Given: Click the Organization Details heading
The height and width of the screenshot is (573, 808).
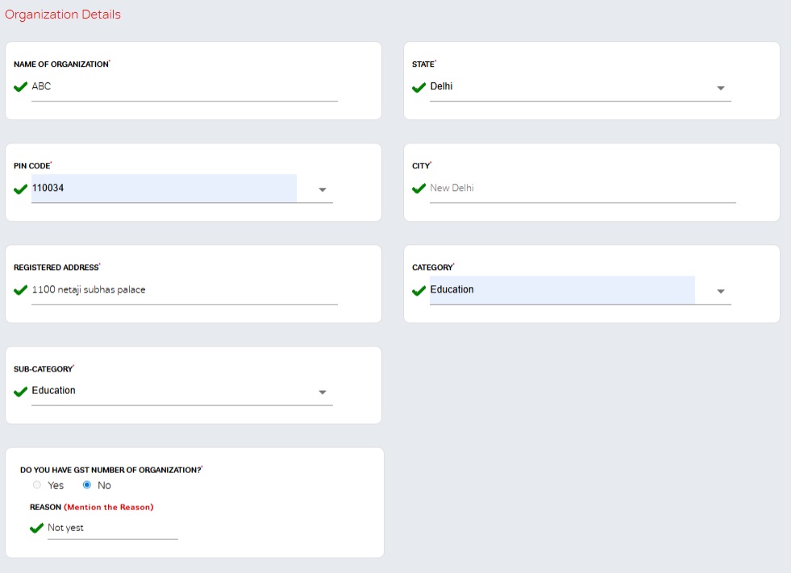Looking at the screenshot, I should tap(63, 14).
